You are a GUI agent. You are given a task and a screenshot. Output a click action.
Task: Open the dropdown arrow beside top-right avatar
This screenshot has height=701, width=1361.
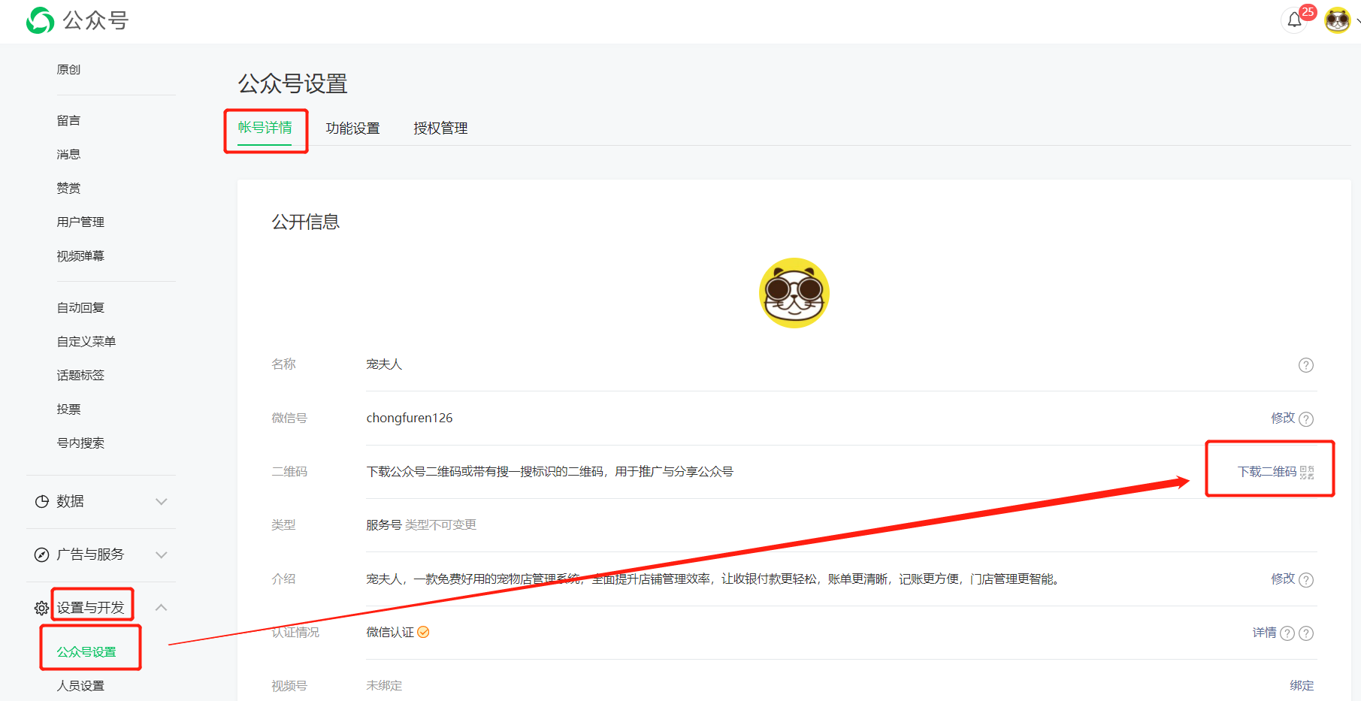coord(1357,21)
